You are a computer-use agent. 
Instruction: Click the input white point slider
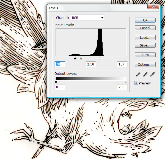coord(99,58)
